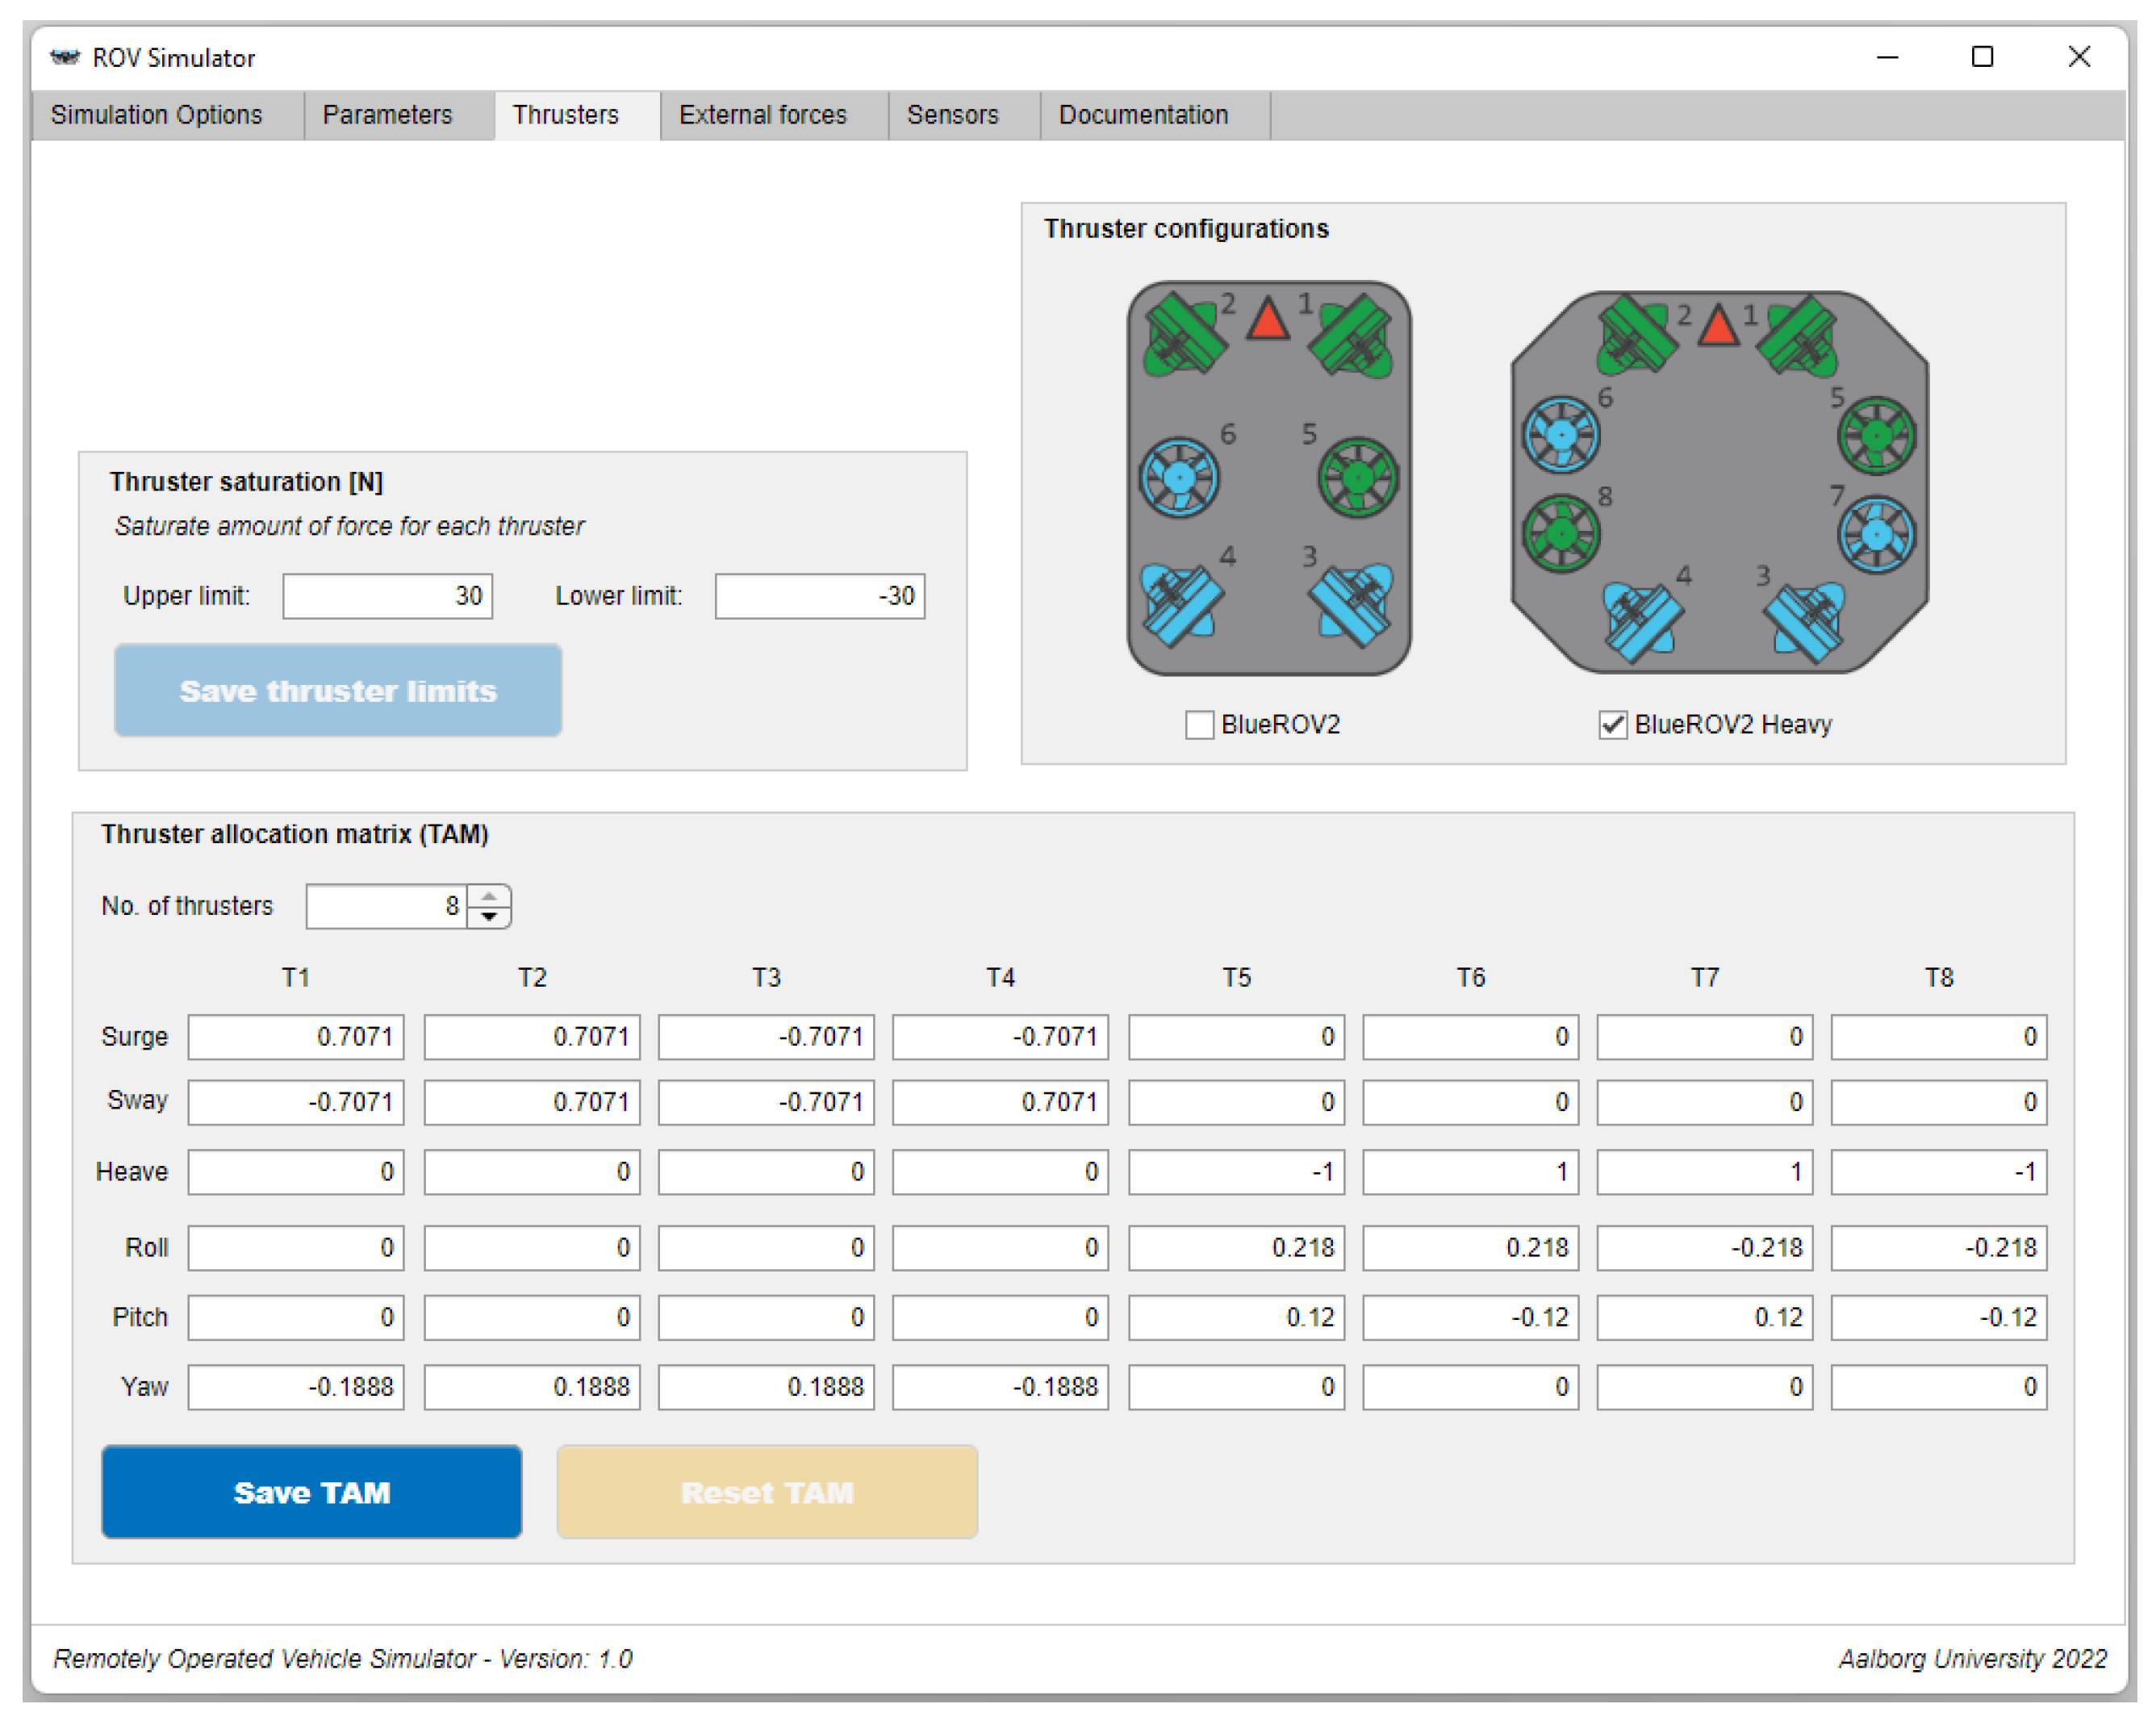Image resolution: width=2156 pixels, height=1729 pixels.
Task: Uncheck the BlueROV2 Heavy checkbox
Action: 1612,724
